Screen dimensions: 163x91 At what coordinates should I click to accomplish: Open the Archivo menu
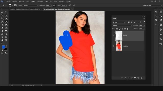tap(8, 2)
